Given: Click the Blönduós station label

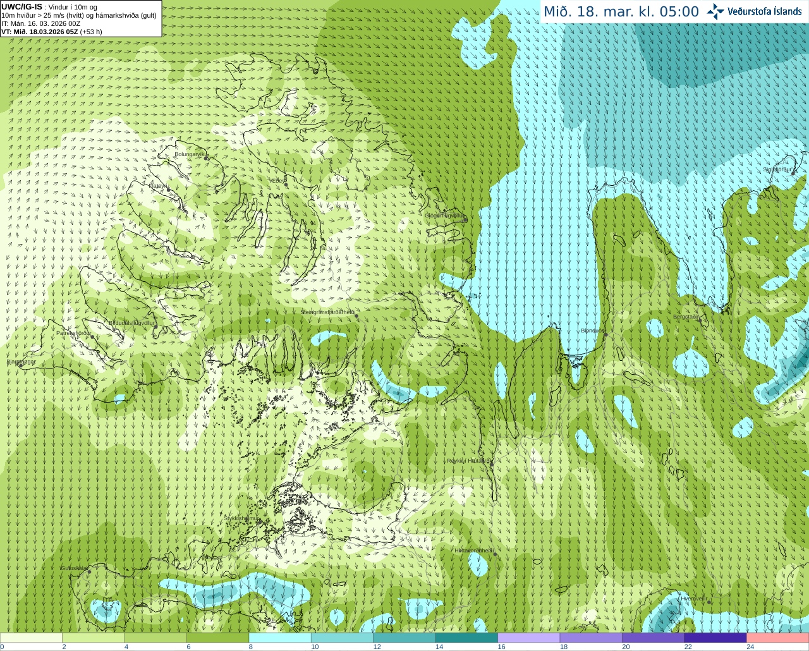Looking at the screenshot, I should (592, 331).
